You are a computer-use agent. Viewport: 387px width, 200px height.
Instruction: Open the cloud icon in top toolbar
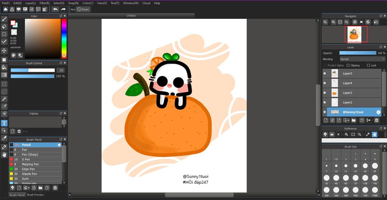(x=5, y=9)
